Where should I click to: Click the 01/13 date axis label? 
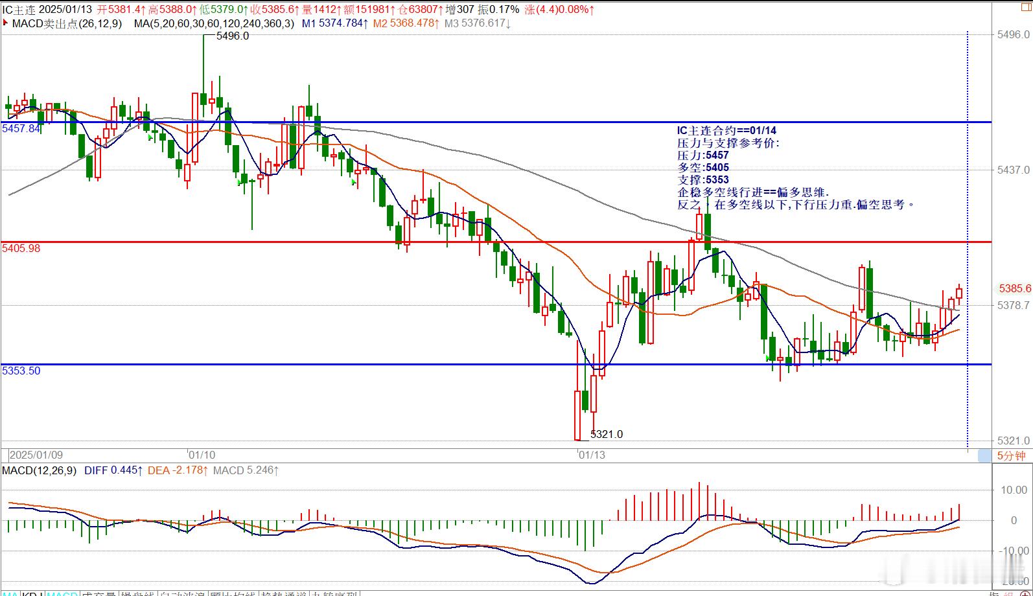click(x=592, y=455)
